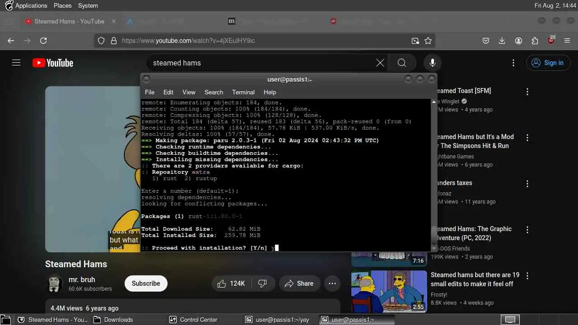Image resolution: width=578 pixels, height=325 pixels.
Task: Open options for Simpsons Hit & Run video
Action: [x=527, y=138]
